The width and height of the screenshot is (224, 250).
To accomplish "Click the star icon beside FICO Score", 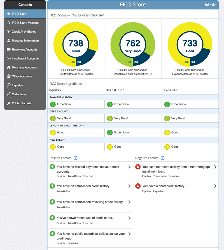I will click(x=9, y=14).
